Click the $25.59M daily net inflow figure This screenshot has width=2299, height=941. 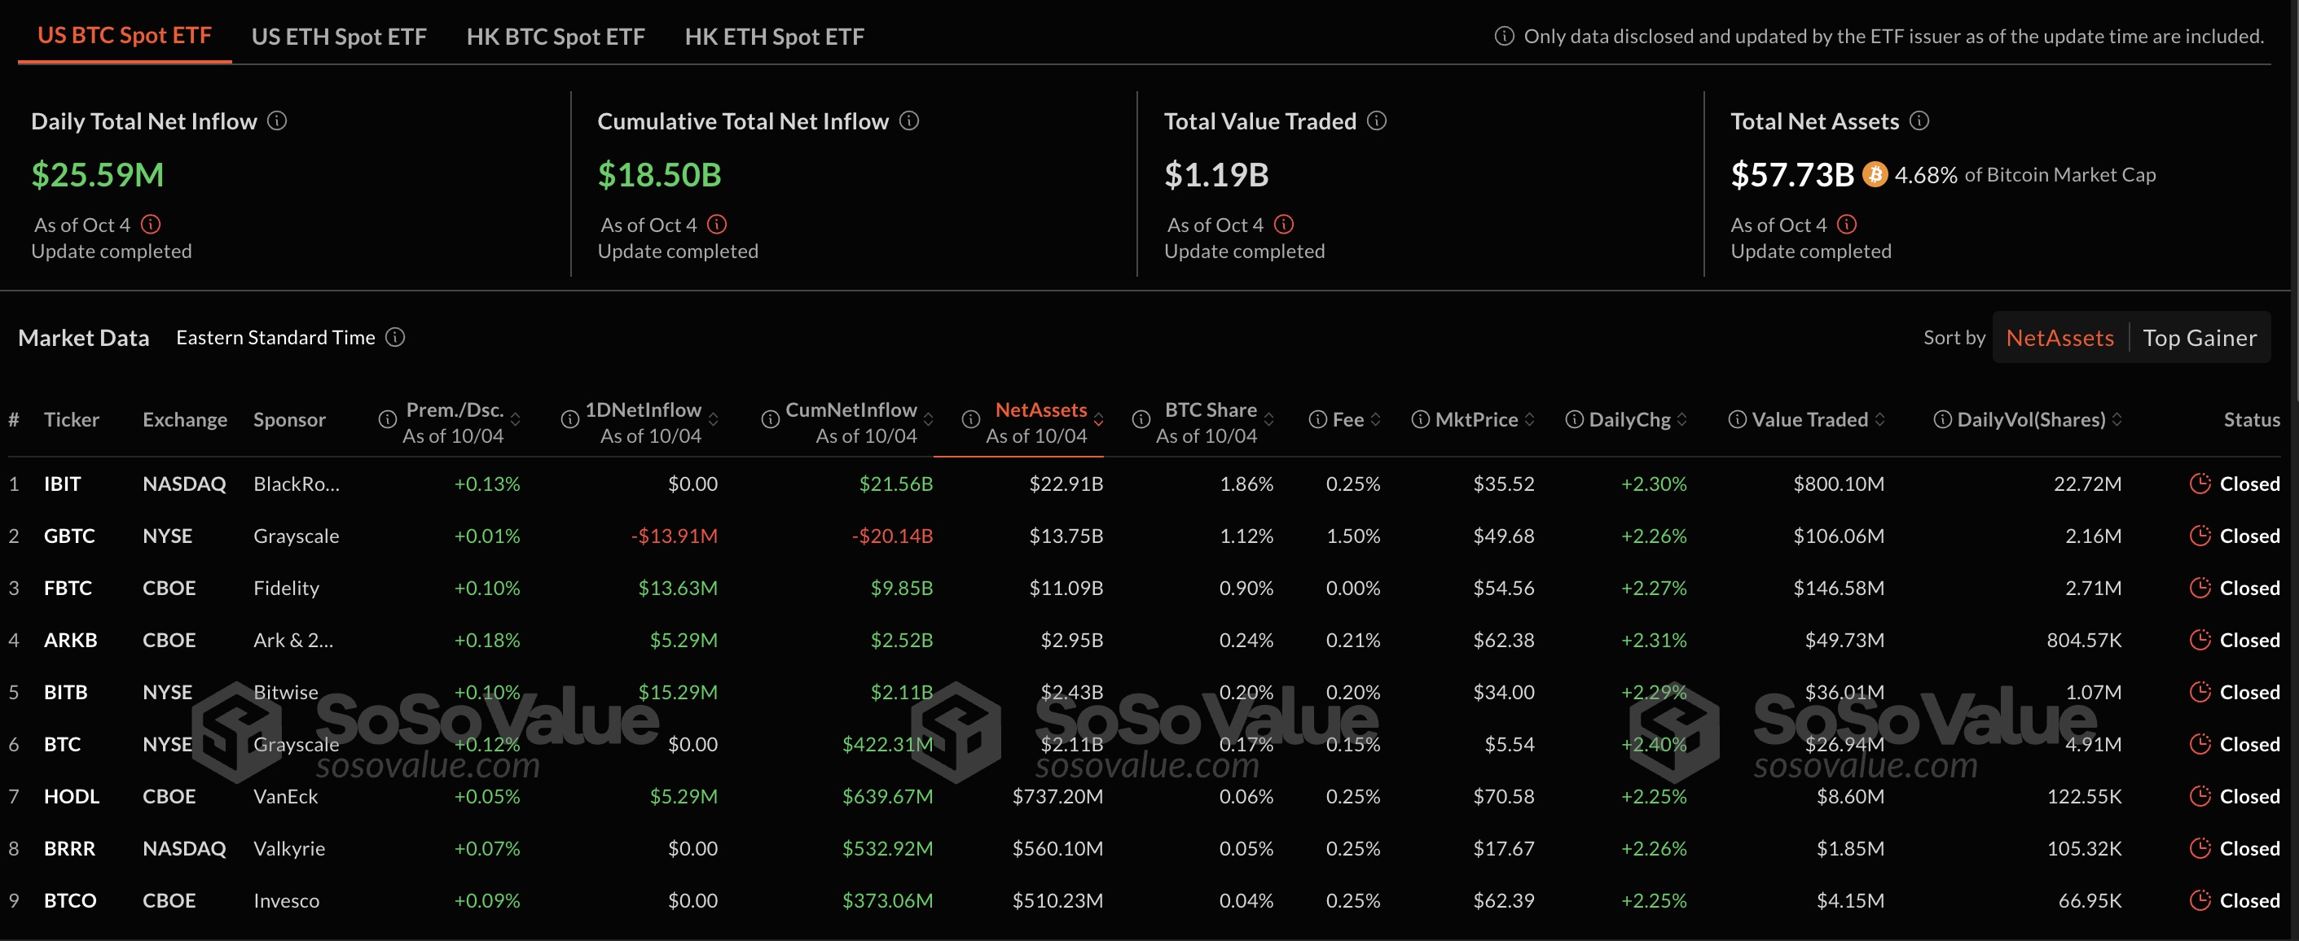pos(97,175)
